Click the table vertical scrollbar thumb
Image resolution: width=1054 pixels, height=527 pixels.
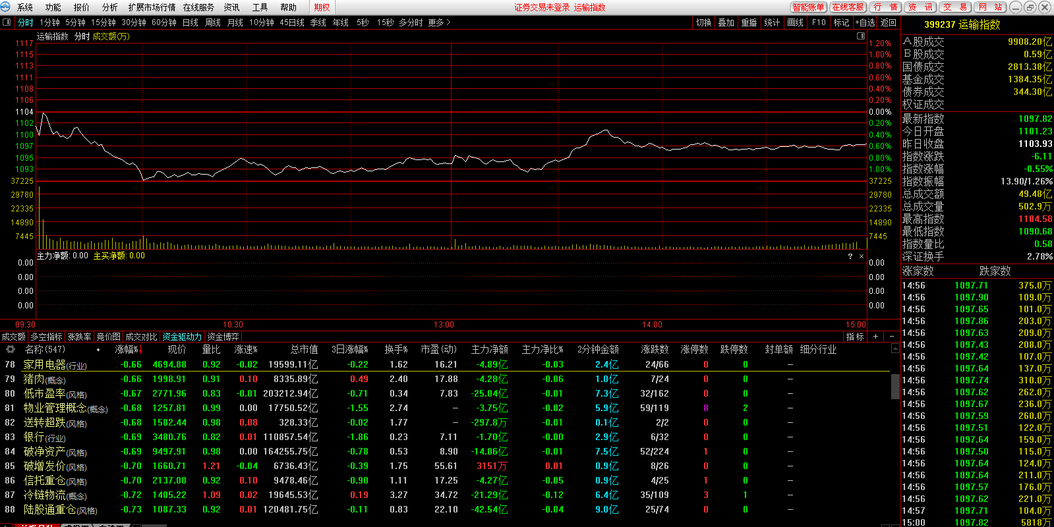pos(894,386)
